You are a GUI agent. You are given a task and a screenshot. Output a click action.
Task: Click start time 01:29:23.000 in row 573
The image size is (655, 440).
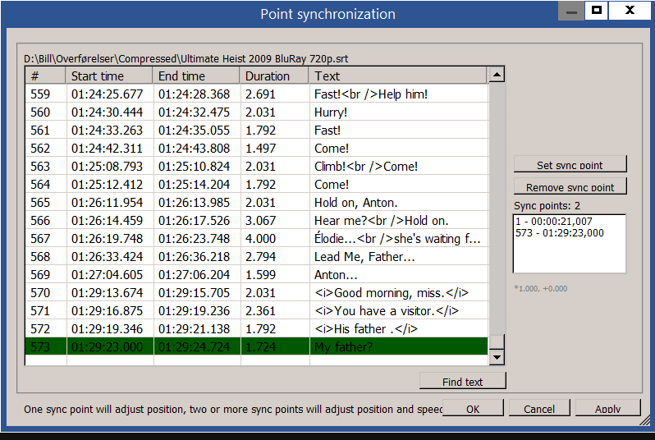[107, 346]
